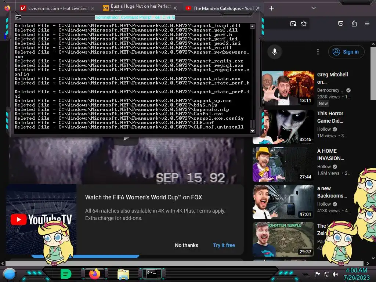Click the 'Greg Mitchell on…' video title
Screen dimensions: 376x282
point(332,78)
